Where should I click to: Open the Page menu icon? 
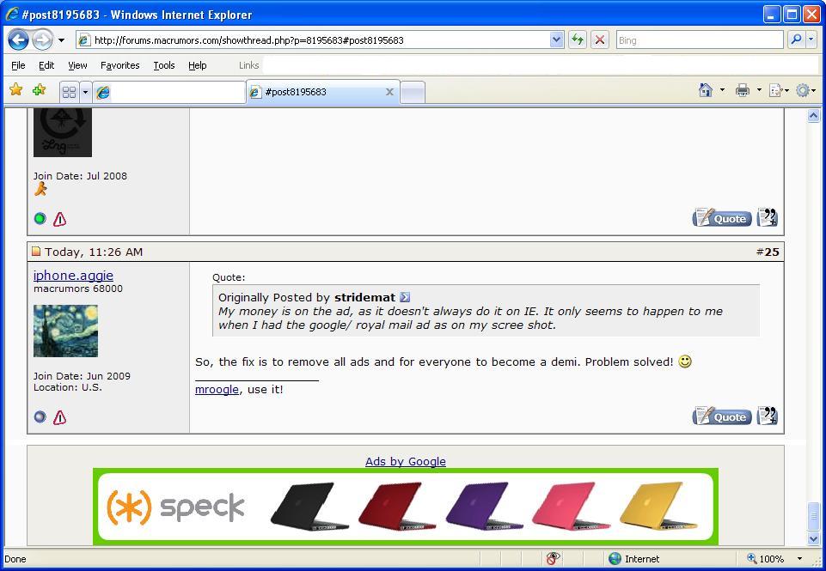[779, 90]
